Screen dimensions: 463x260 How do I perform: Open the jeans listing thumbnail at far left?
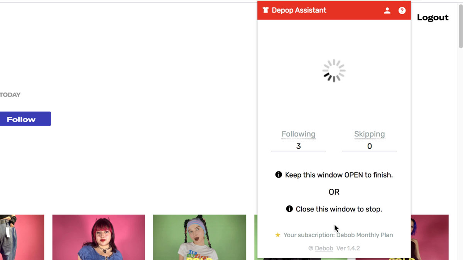point(22,237)
